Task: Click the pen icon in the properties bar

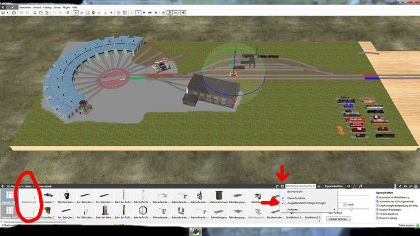Action: click(x=400, y=186)
